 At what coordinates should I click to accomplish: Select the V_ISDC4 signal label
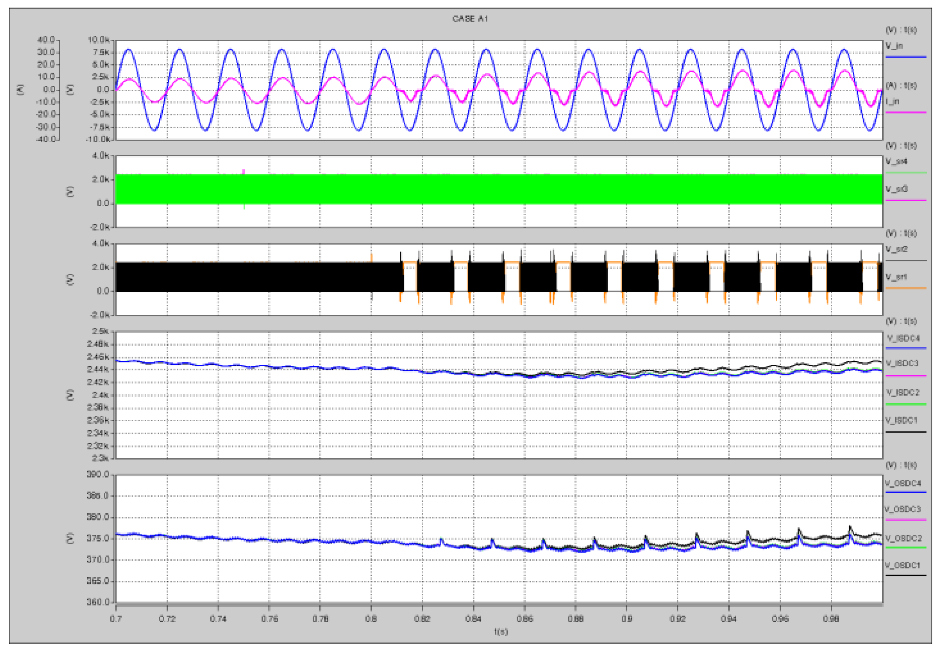(x=903, y=338)
